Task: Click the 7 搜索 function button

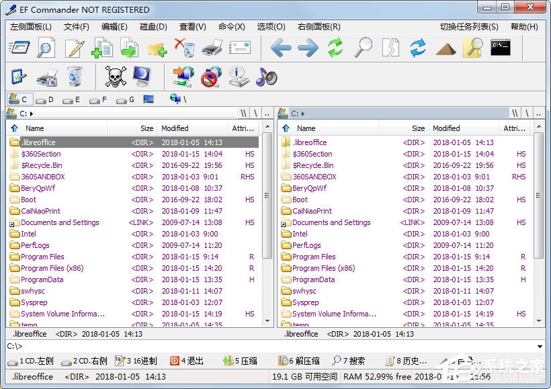Action: tap(349, 361)
